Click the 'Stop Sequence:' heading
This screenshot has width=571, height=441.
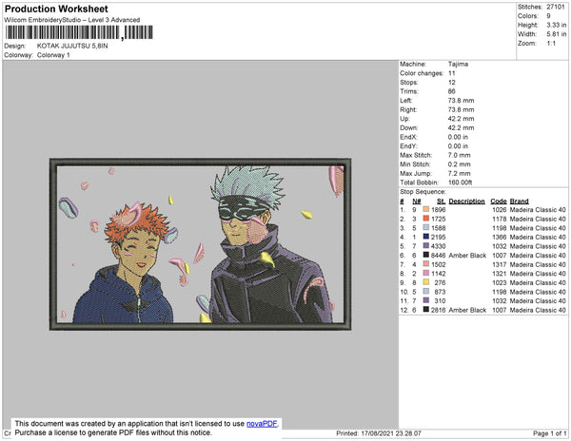[x=423, y=192]
